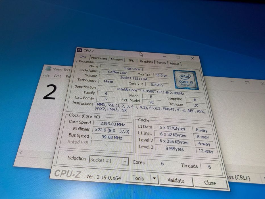This screenshot has width=265, height=199.
Task: Click the Stepping value A
Action: click(x=195, y=100)
